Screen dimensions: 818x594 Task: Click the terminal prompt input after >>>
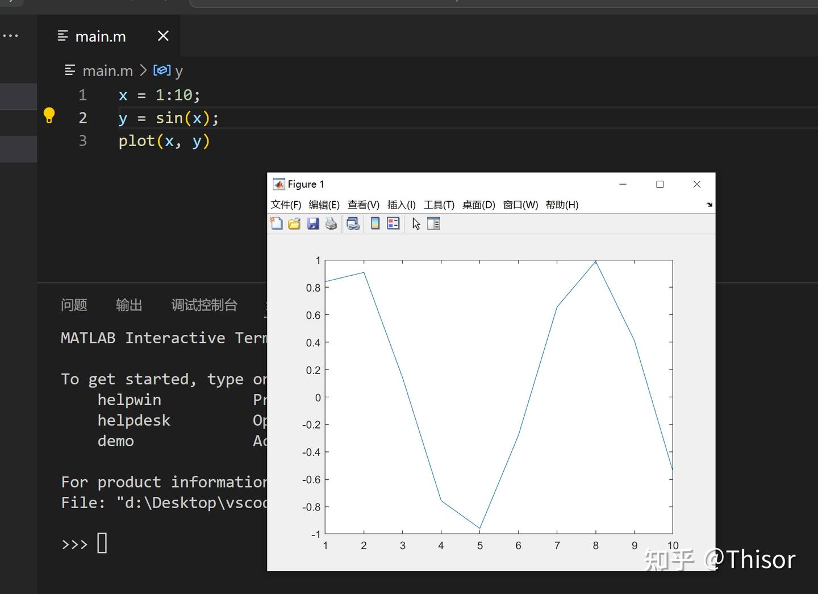pos(102,543)
